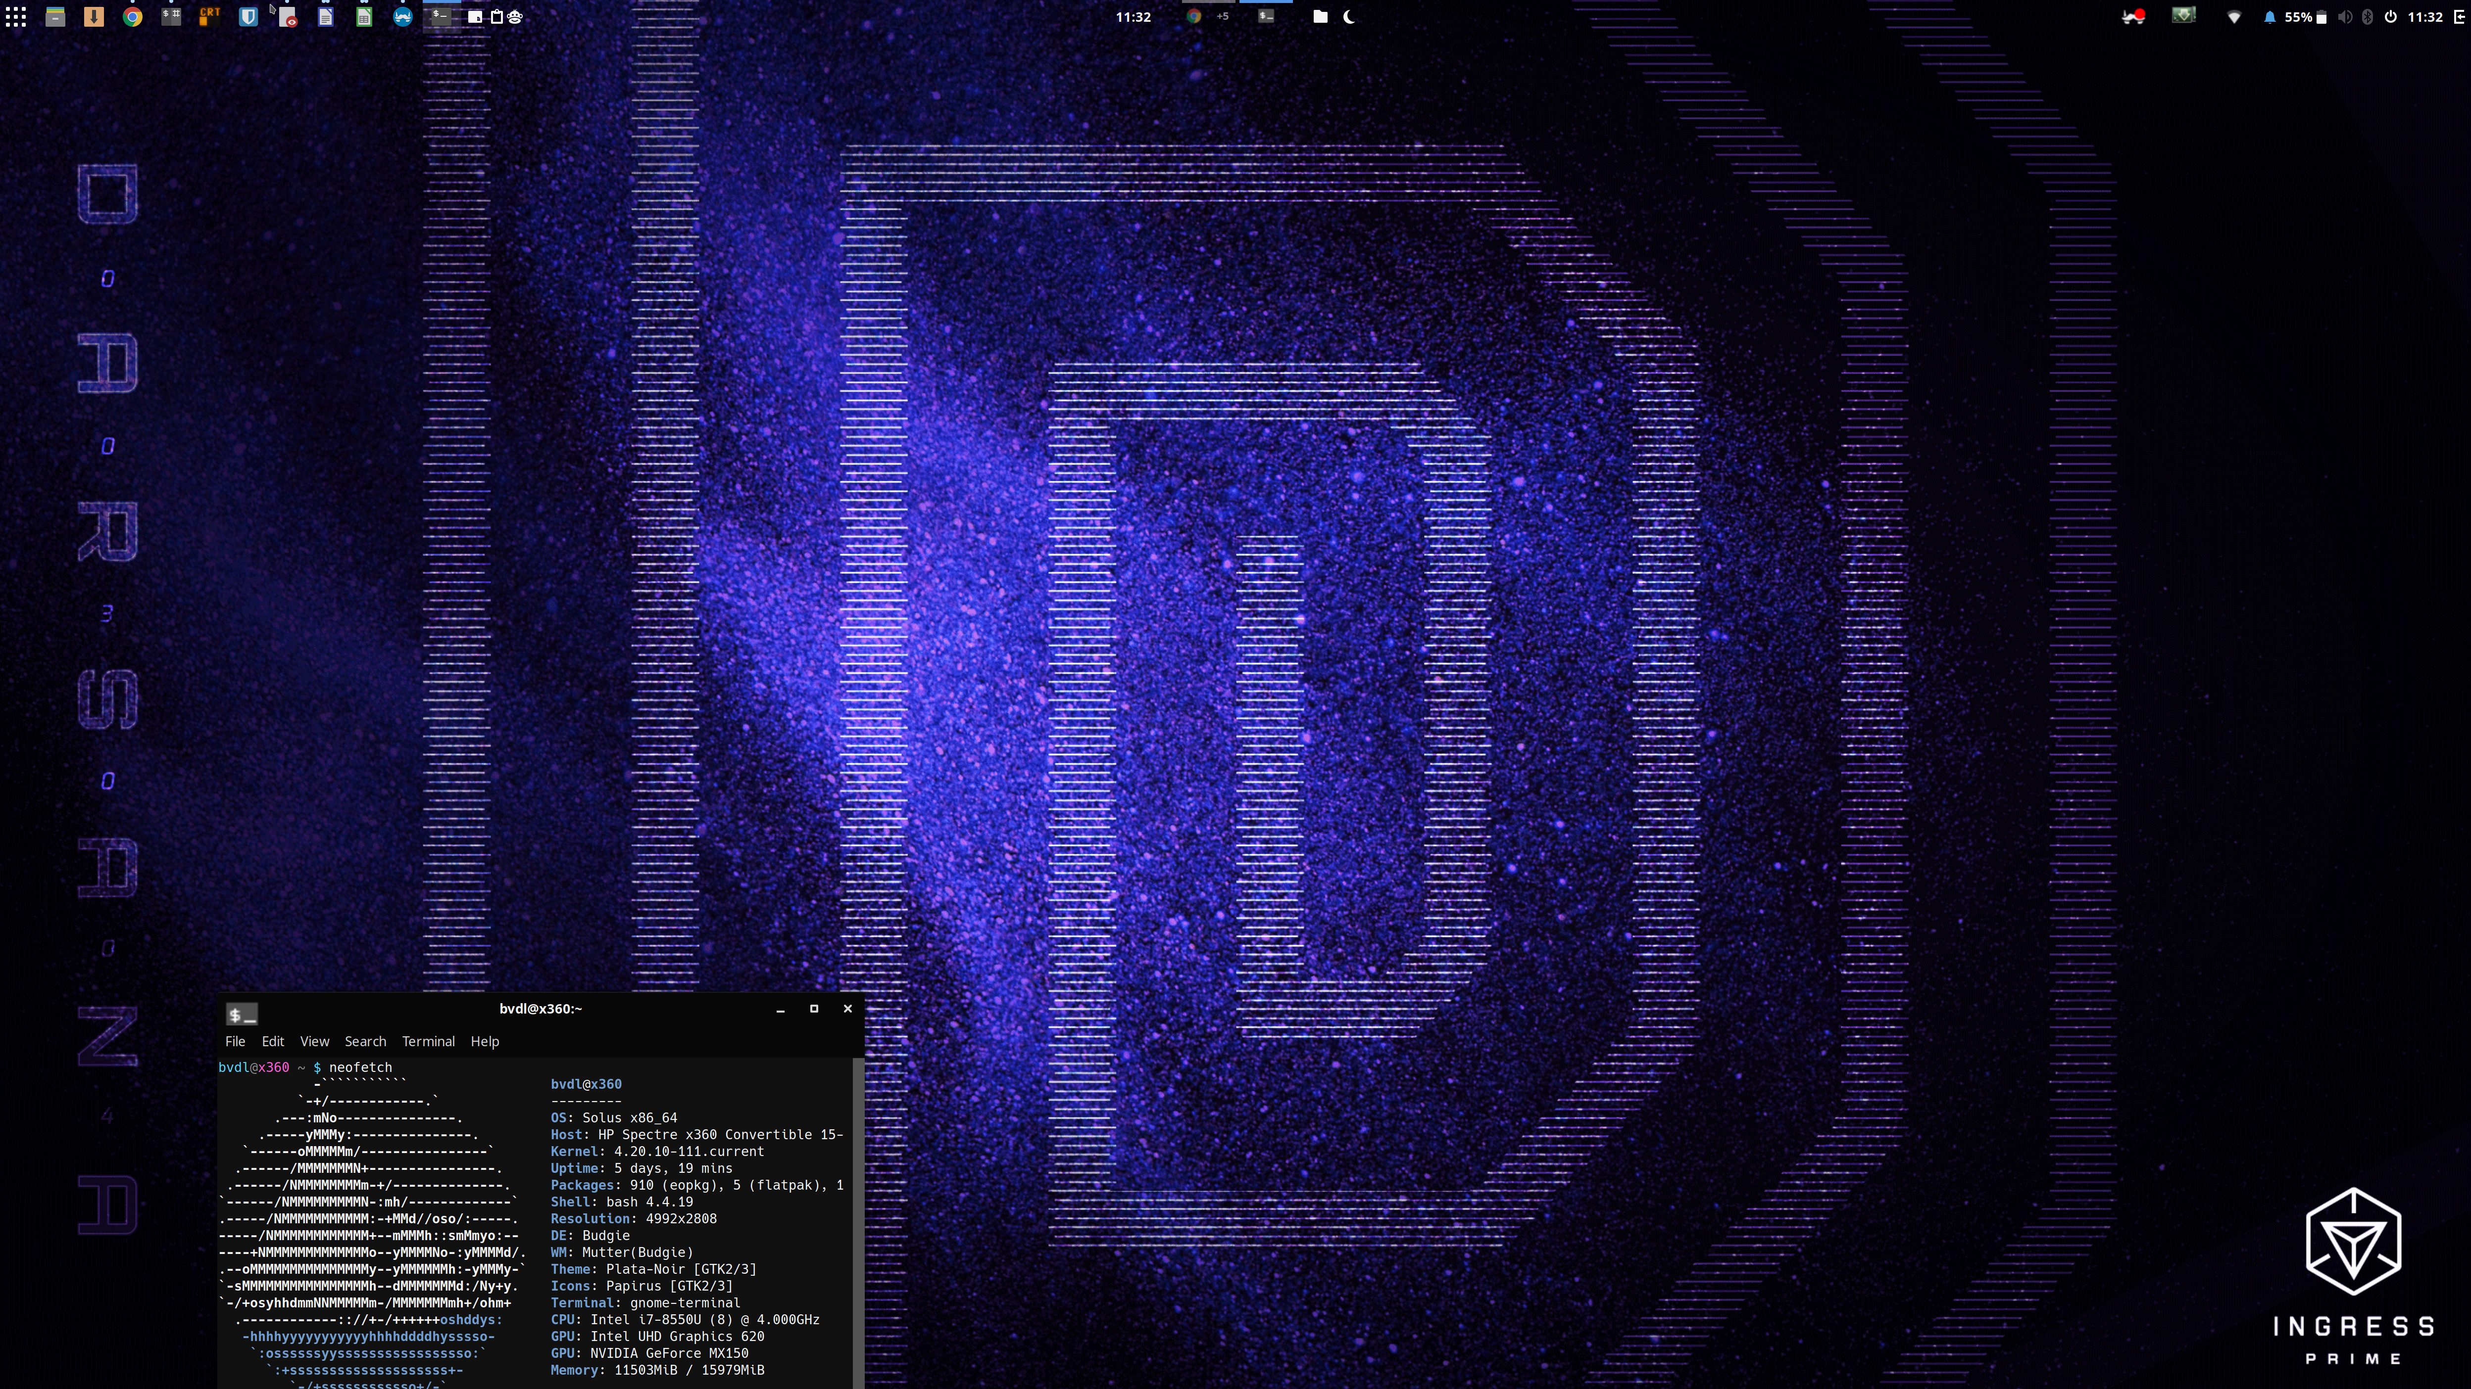2471x1389 pixels.
Task: Click the 'Uptime: 5 days, 19 mins' line
Action: [x=642, y=1168]
